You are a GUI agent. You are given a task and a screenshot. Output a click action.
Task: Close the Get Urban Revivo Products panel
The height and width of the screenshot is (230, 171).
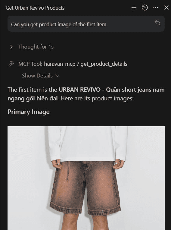166,8
